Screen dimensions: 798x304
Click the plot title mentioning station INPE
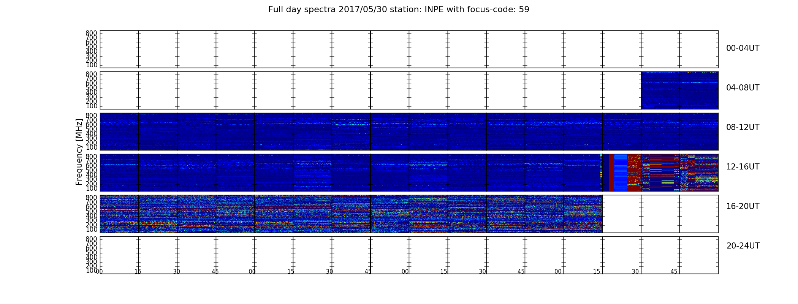click(399, 9)
